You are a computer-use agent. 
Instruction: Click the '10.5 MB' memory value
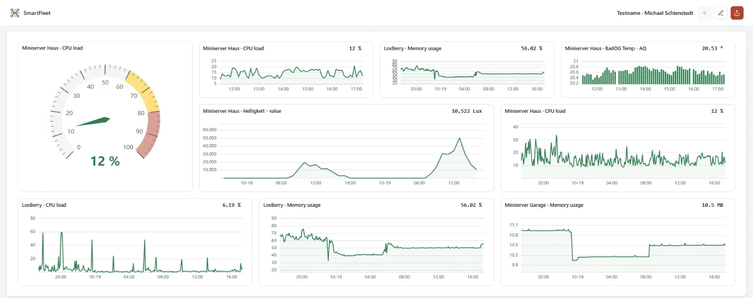[712, 205]
